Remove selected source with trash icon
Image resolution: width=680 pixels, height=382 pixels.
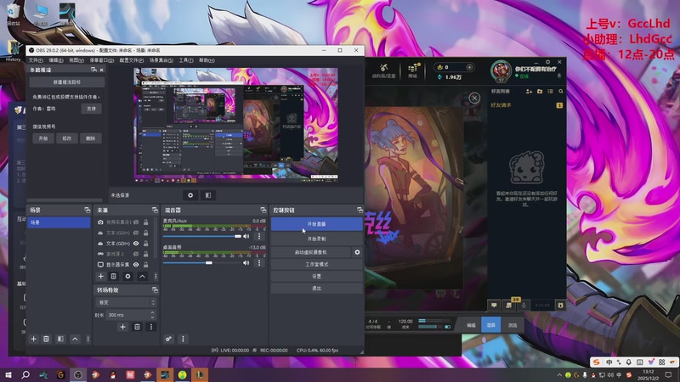coord(113,277)
